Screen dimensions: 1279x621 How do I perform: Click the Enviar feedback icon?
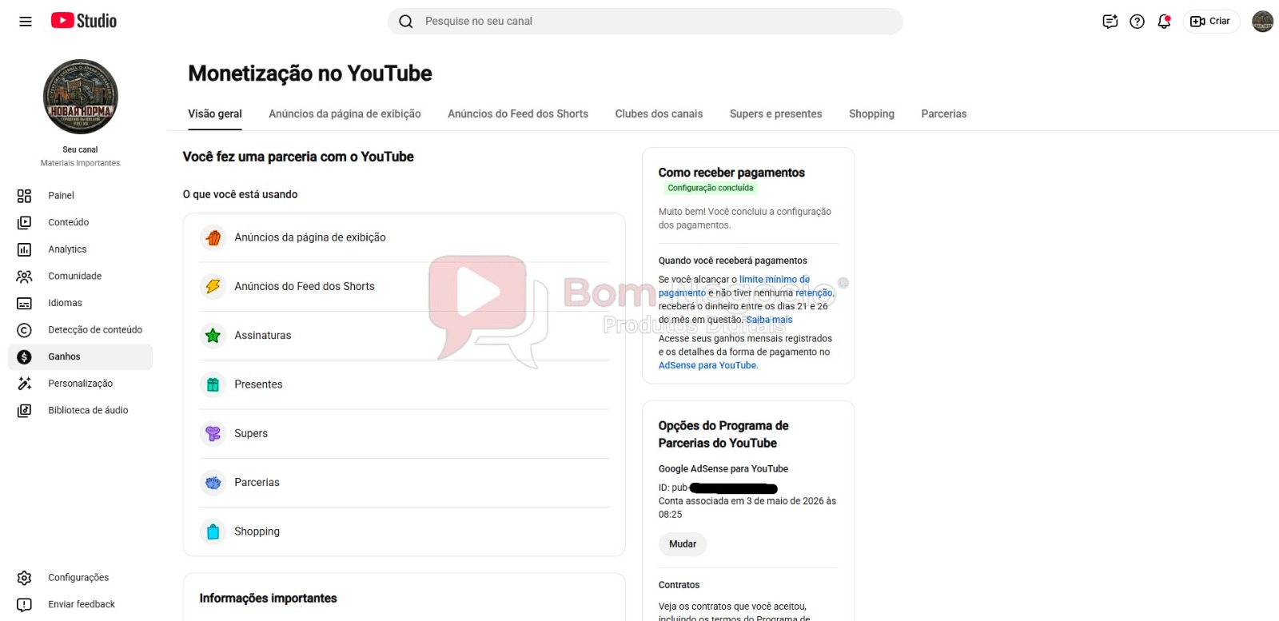pyautogui.click(x=25, y=604)
